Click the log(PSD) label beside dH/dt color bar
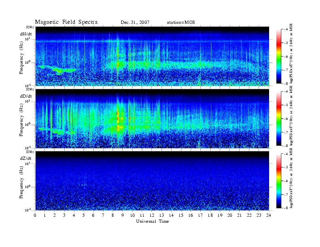 (291, 54)
